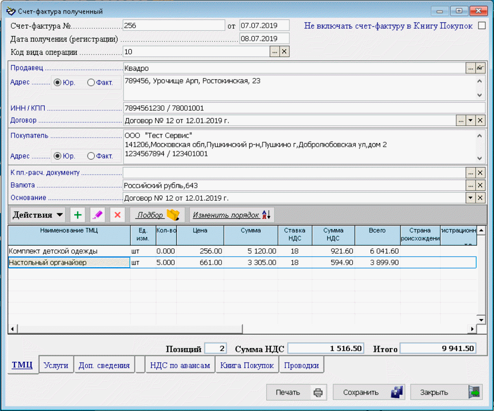This screenshot has width=494, height=411.
Task: Open contract selection ellipsis in Договор row
Action: coord(461,120)
